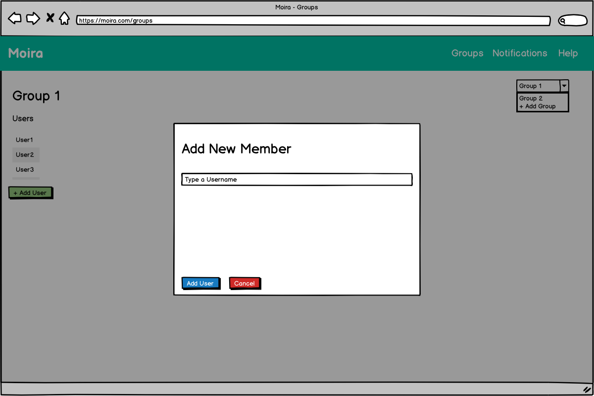Click the stop loading X icon
The width and height of the screenshot is (594, 396).
pos(50,18)
